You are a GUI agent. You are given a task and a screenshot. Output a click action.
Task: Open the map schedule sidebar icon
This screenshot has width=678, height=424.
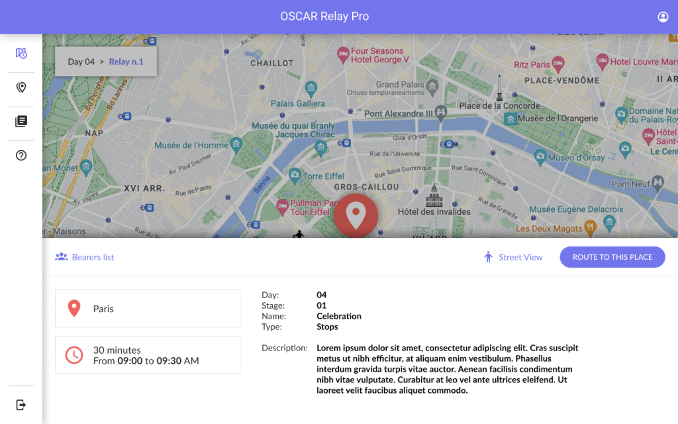pos(21,53)
